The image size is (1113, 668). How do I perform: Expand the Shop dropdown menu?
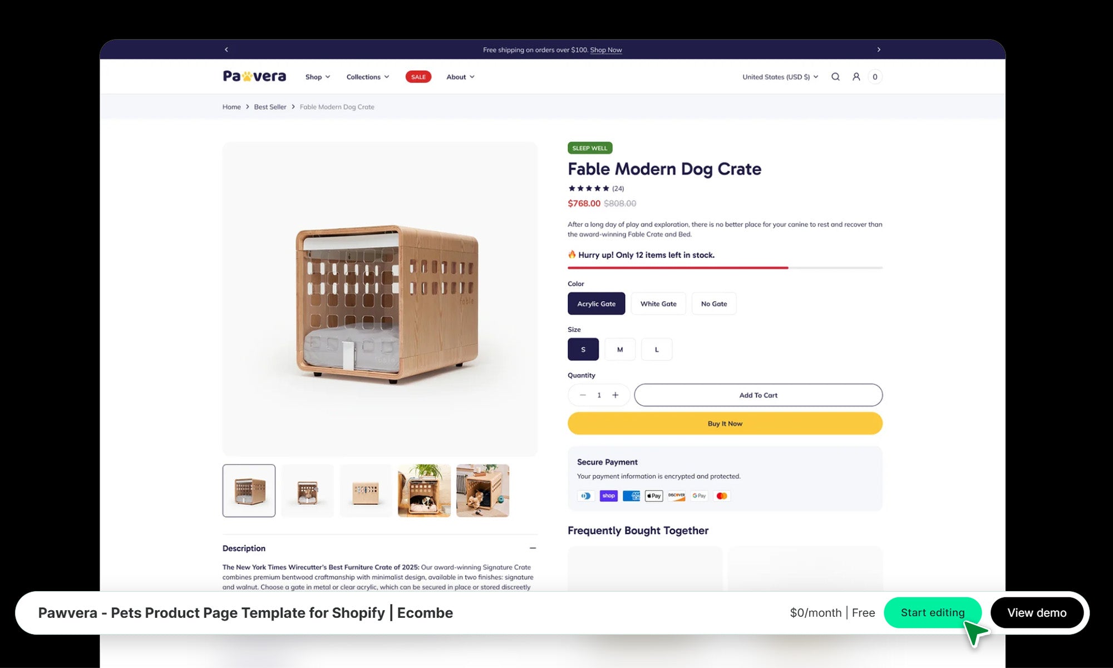(318, 77)
